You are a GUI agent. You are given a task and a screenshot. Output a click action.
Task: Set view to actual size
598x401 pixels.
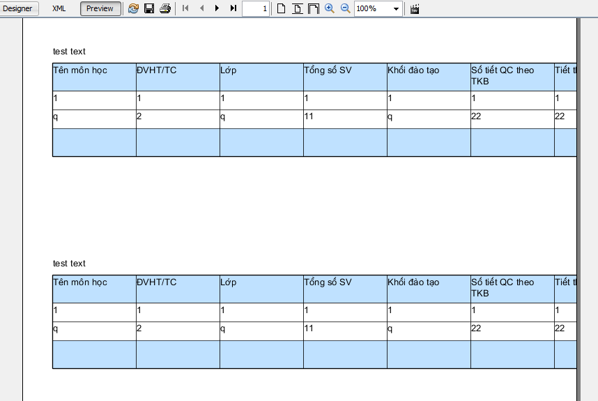point(281,8)
